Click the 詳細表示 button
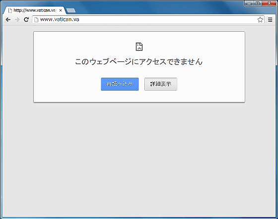The width and height of the screenshot is (278, 219). 161,84
